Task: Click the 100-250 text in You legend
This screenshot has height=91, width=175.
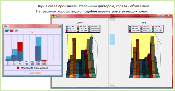Action: point(134,27)
